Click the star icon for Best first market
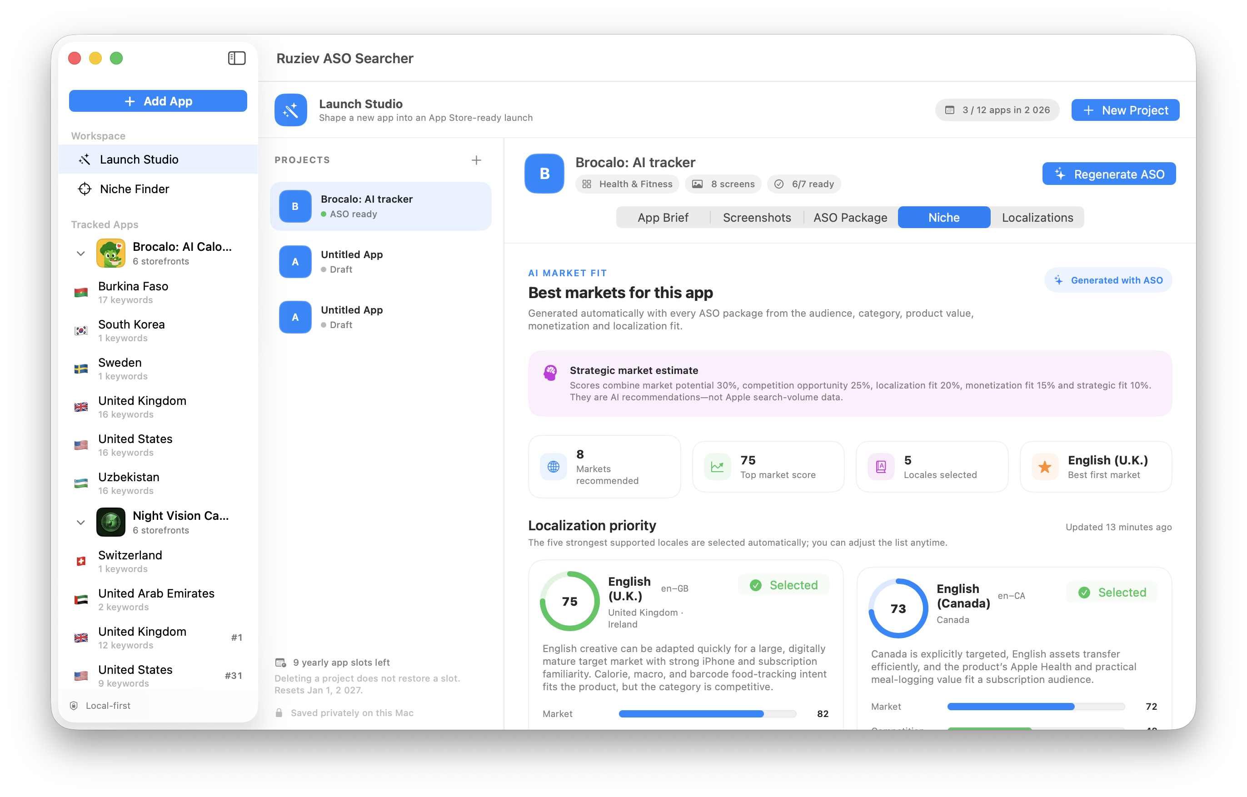Screen dimensions: 1247x797 click(x=1045, y=467)
